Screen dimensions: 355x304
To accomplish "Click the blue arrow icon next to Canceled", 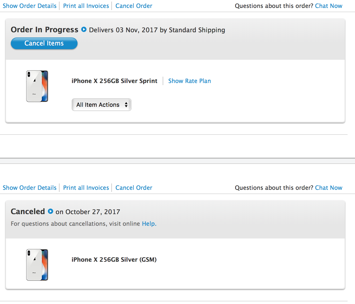I will pos(51,211).
